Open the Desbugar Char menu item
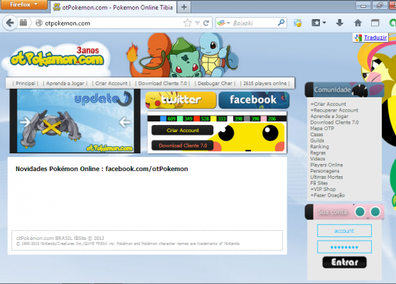The image size is (396, 284). [215, 83]
